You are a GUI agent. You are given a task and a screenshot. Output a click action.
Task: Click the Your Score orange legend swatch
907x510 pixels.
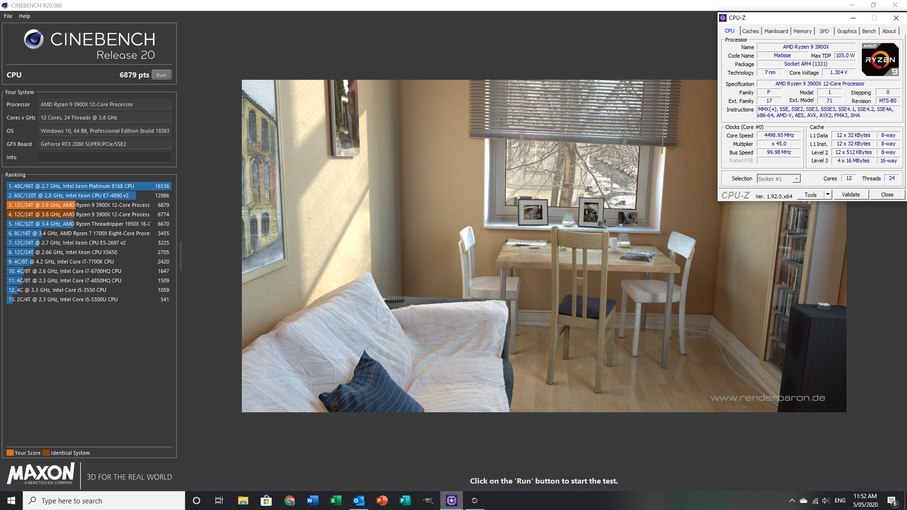click(10, 453)
